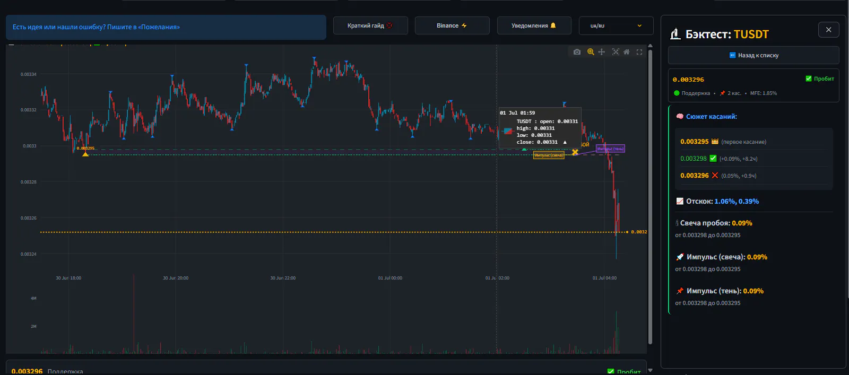
Task: Click the autoscale axes icon
Action: click(x=616, y=52)
